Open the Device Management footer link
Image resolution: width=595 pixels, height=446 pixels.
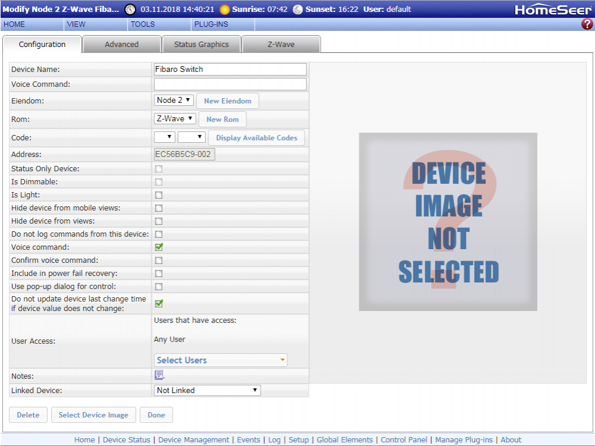(x=193, y=440)
